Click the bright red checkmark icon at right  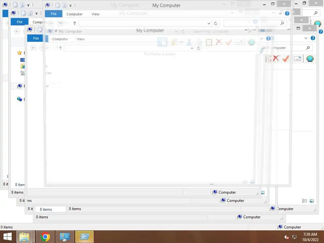pos(286,59)
